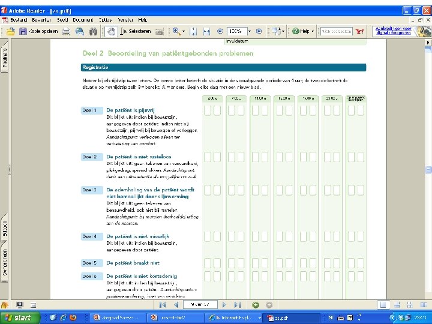Click the monitor icon in the status bar

coord(20,305)
